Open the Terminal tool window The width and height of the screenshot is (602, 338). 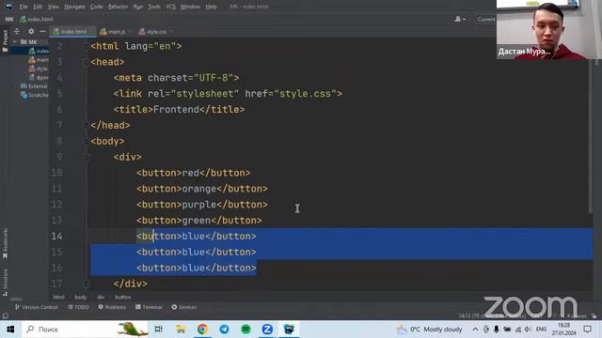[149, 307]
